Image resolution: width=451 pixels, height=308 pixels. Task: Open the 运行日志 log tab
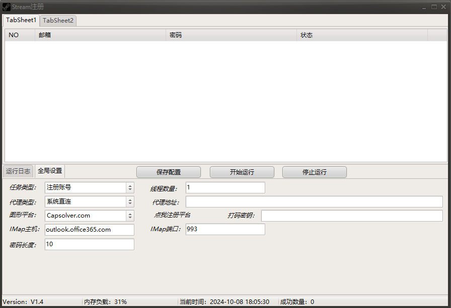(x=18, y=171)
